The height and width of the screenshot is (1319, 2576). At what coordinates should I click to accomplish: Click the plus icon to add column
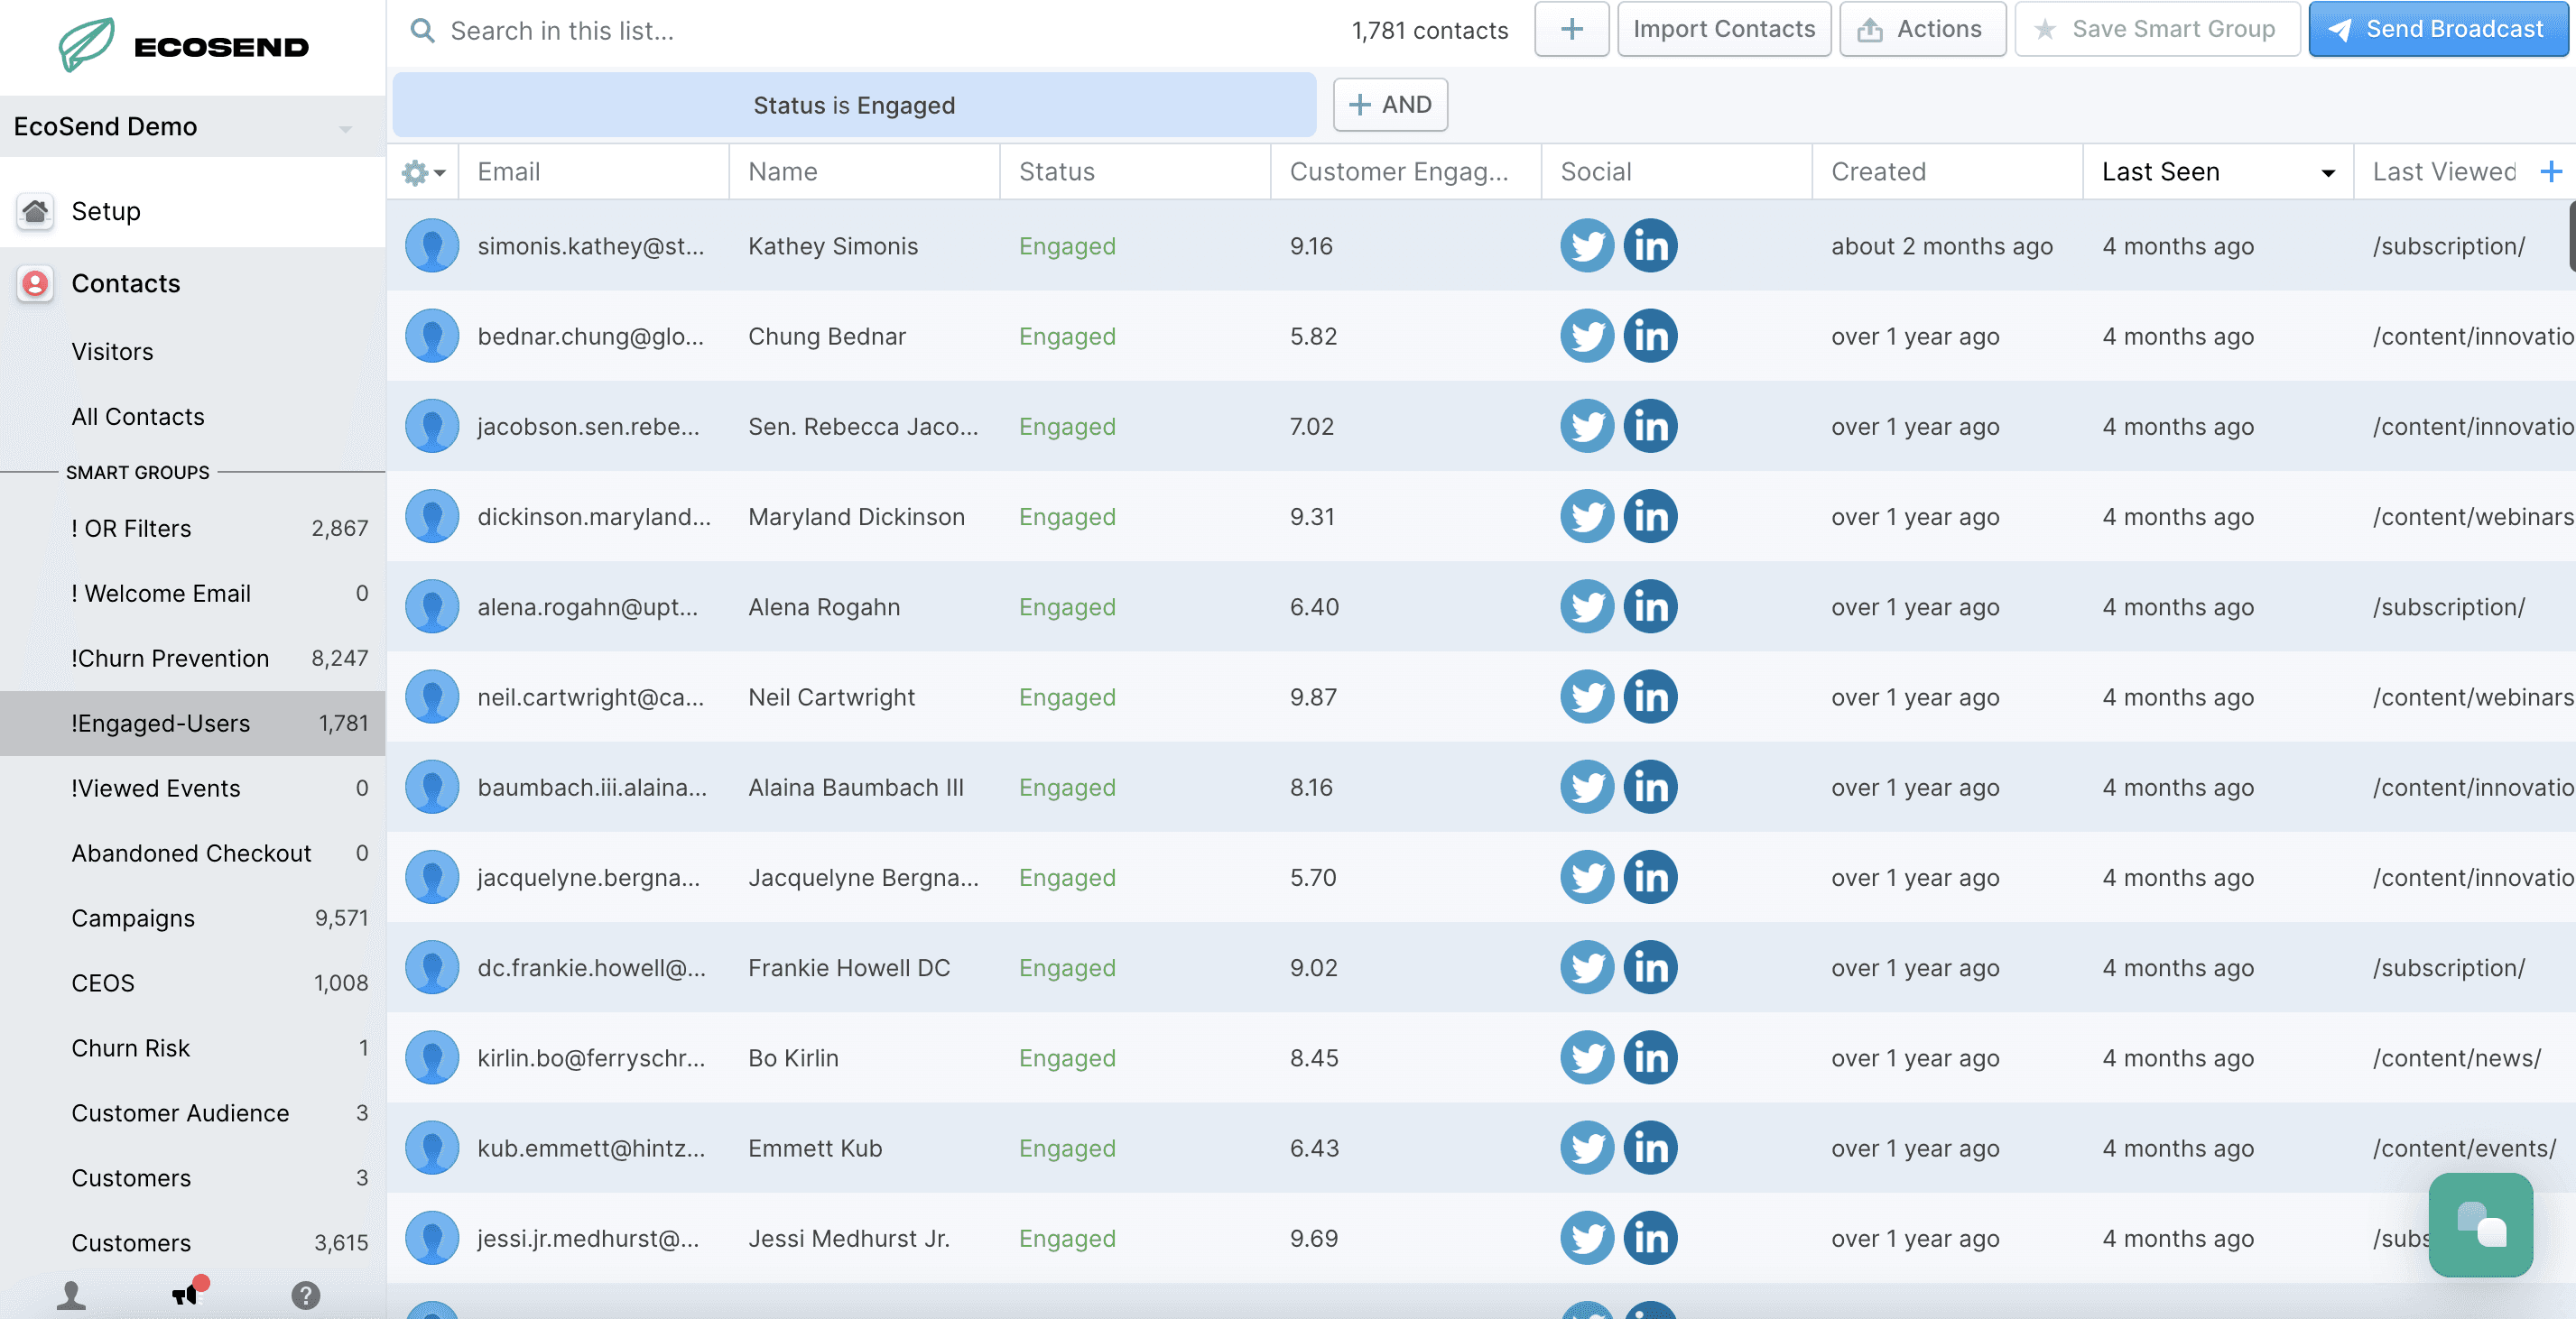click(x=2550, y=172)
